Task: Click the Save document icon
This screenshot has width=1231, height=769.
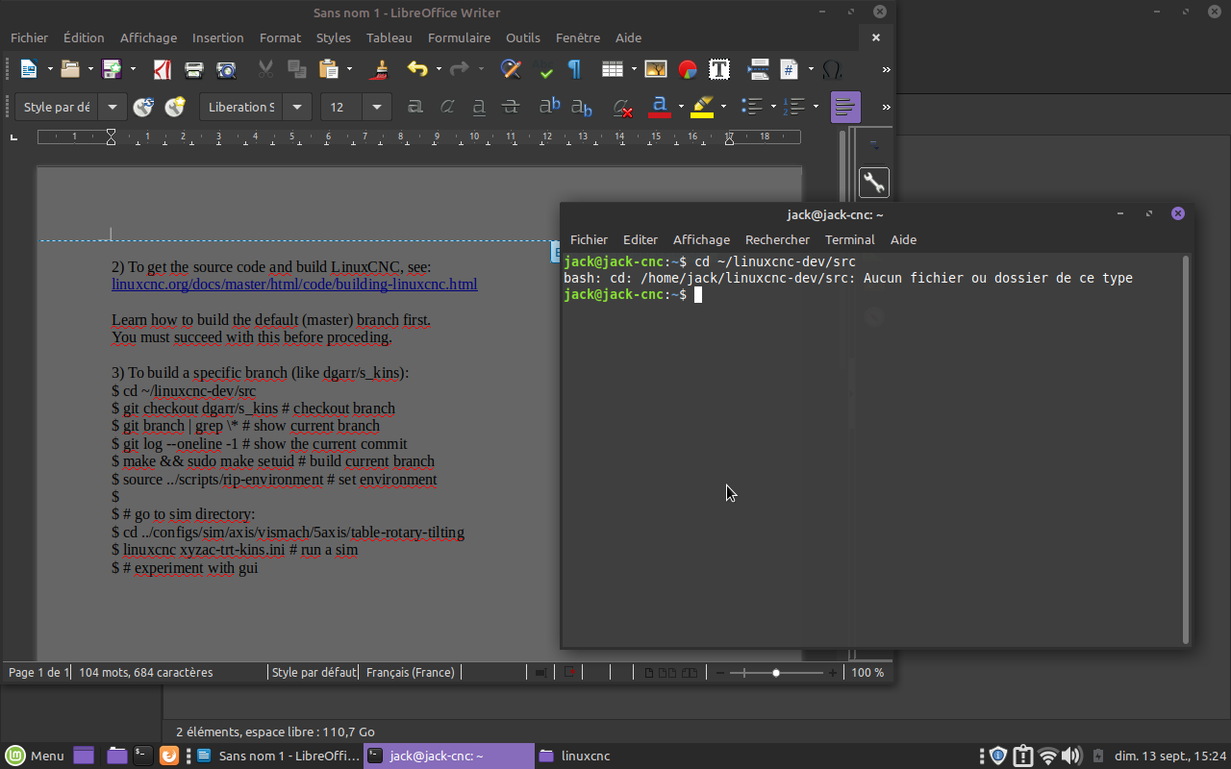Action: [x=112, y=69]
